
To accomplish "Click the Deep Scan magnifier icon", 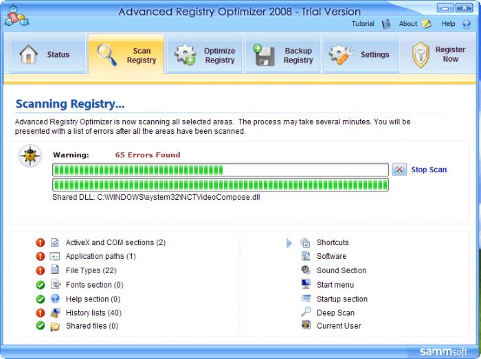I will click(x=306, y=312).
